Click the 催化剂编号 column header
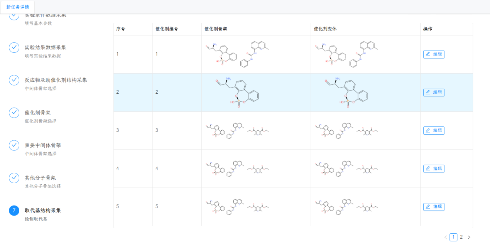The height and width of the screenshot is (246, 490). pyautogui.click(x=166, y=29)
